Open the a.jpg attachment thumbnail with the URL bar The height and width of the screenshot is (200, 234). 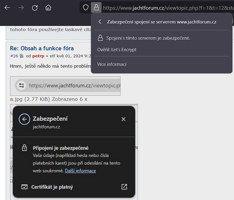click(65, 86)
